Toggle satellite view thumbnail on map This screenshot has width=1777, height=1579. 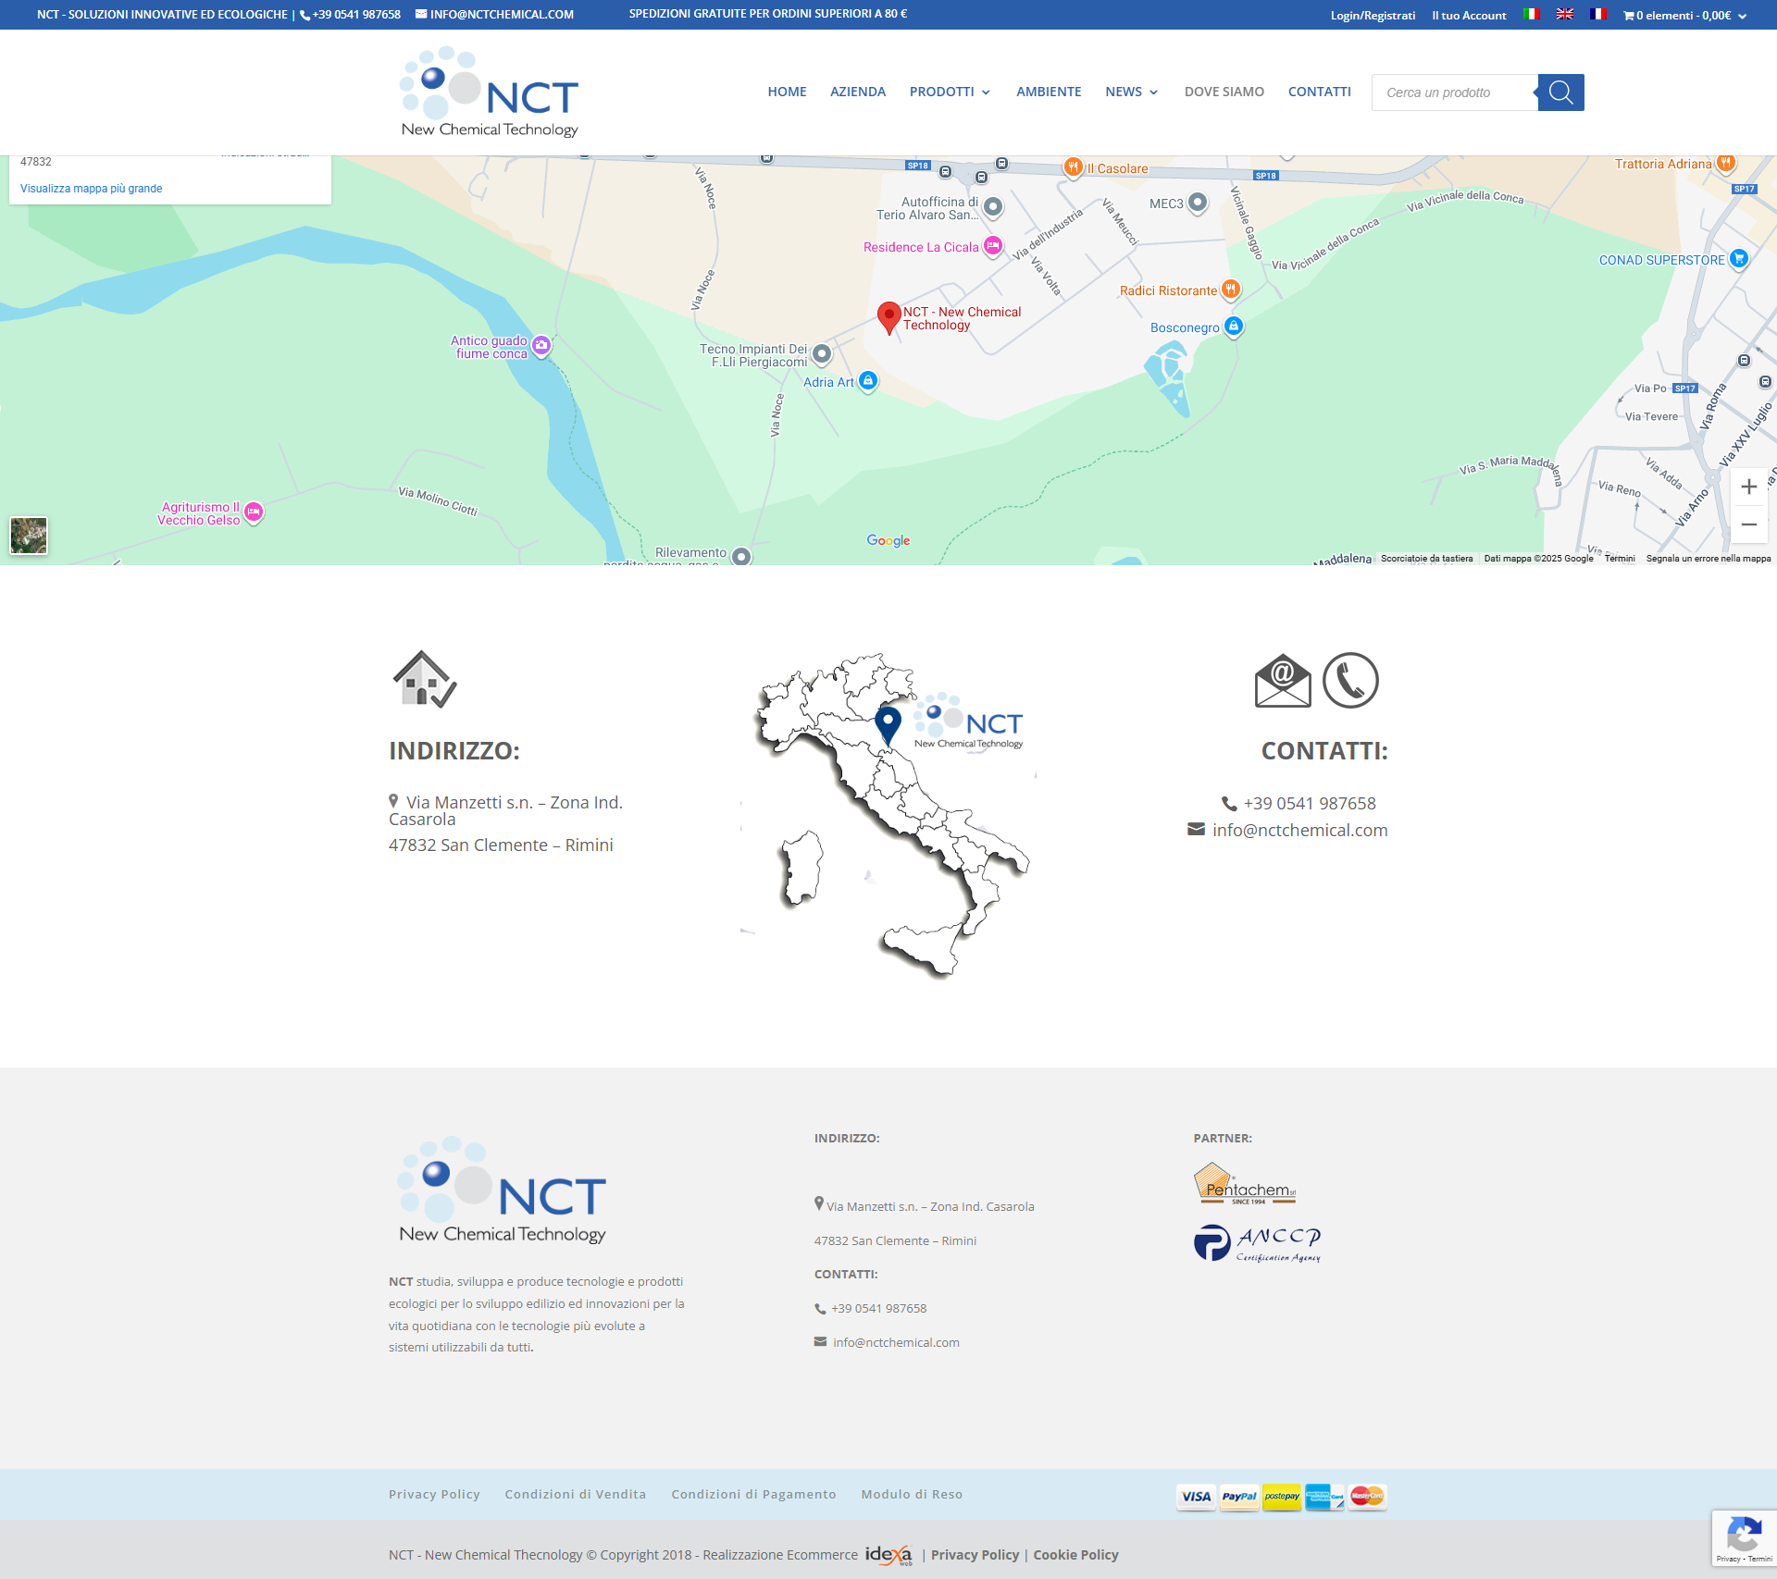pyautogui.click(x=29, y=535)
